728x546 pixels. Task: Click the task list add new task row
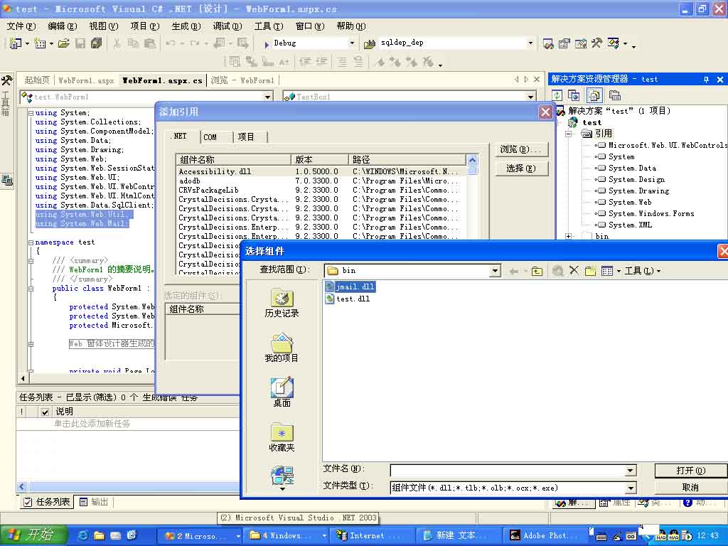click(128, 424)
